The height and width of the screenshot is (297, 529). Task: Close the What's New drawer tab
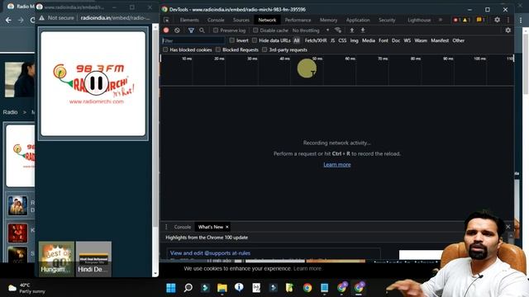coord(227,227)
